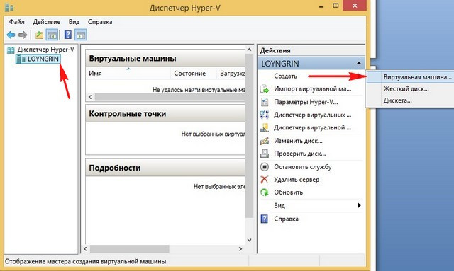Image resolution: width=454 pixels, height=271 pixels.
Task: Collapse the LOYNGRIN actions section arrow
Action: pos(359,63)
